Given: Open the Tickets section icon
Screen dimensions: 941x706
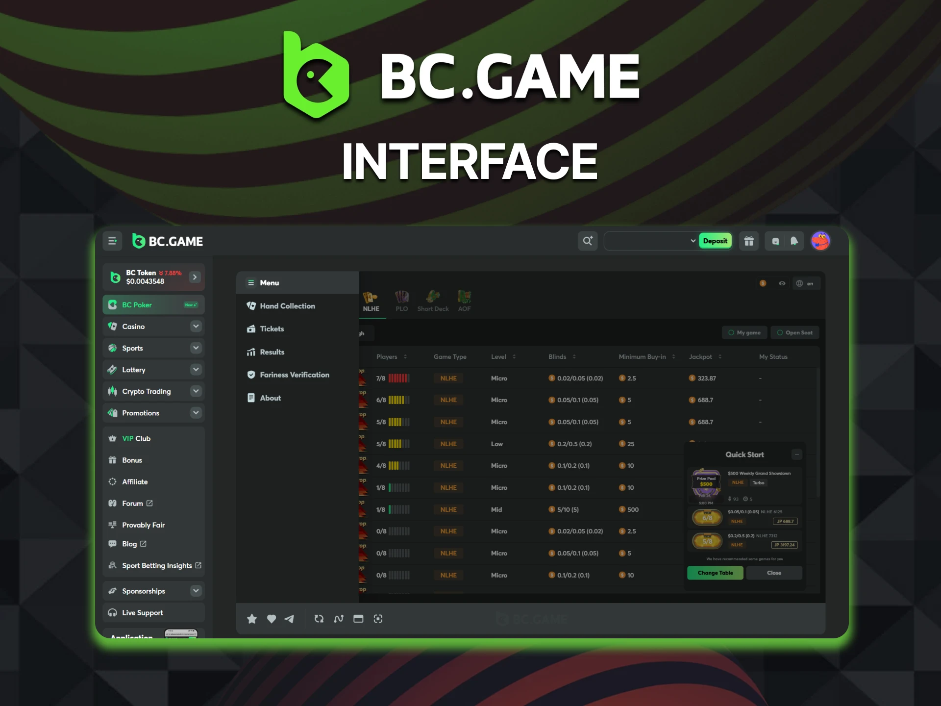Looking at the screenshot, I should pos(251,328).
